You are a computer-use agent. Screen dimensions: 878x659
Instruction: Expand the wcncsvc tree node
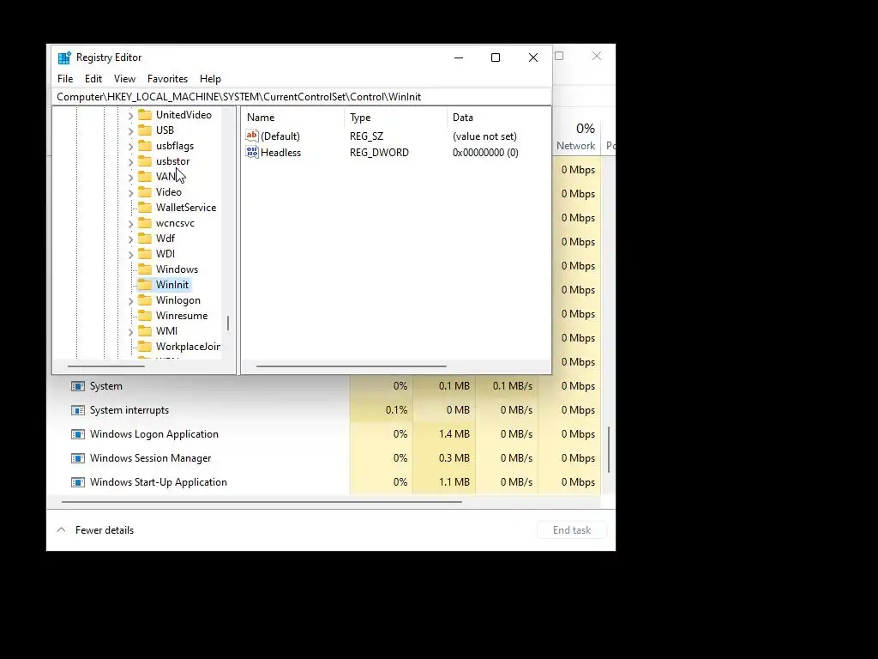(130, 224)
